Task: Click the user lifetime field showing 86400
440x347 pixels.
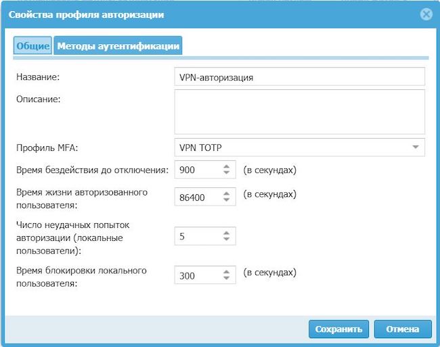Action: (x=196, y=197)
